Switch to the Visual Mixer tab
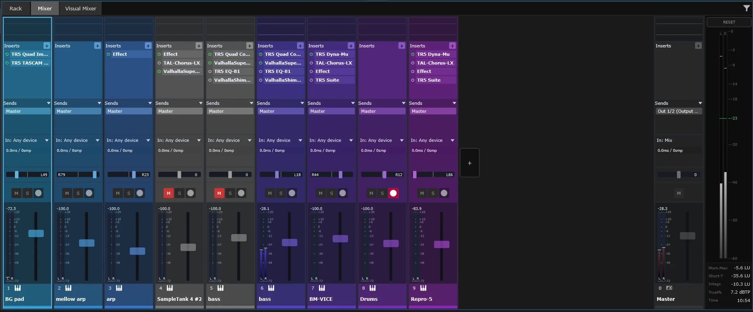The width and height of the screenshot is (753, 312). pyautogui.click(x=81, y=8)
